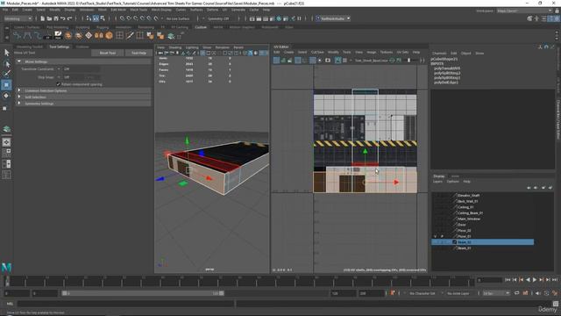Select the Elevator_Shaft layer

(468, 196)
